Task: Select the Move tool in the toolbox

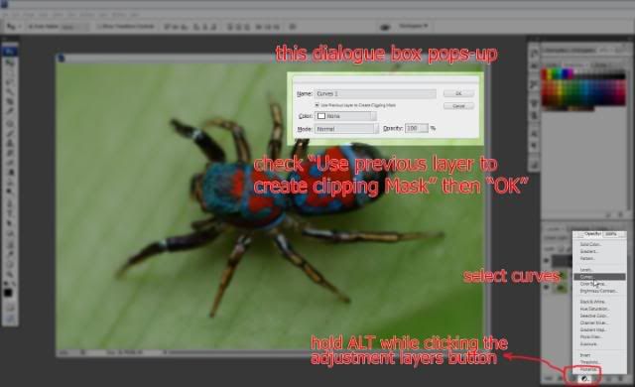Action: 9,52
